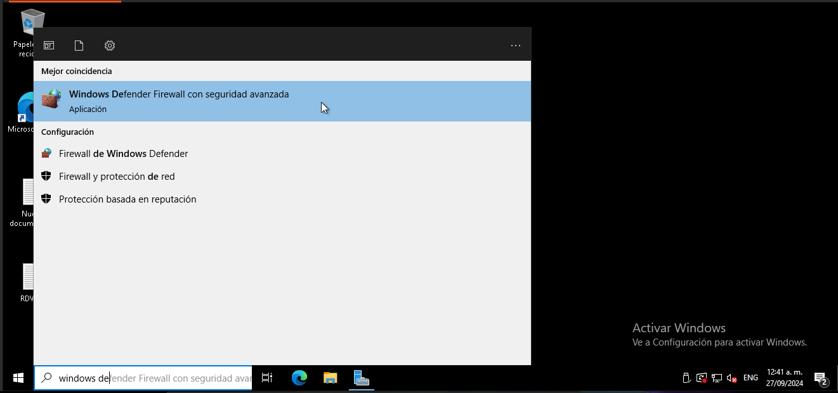Click firewall icon beside Firewall de Windows Defender

tap(46, 153)
